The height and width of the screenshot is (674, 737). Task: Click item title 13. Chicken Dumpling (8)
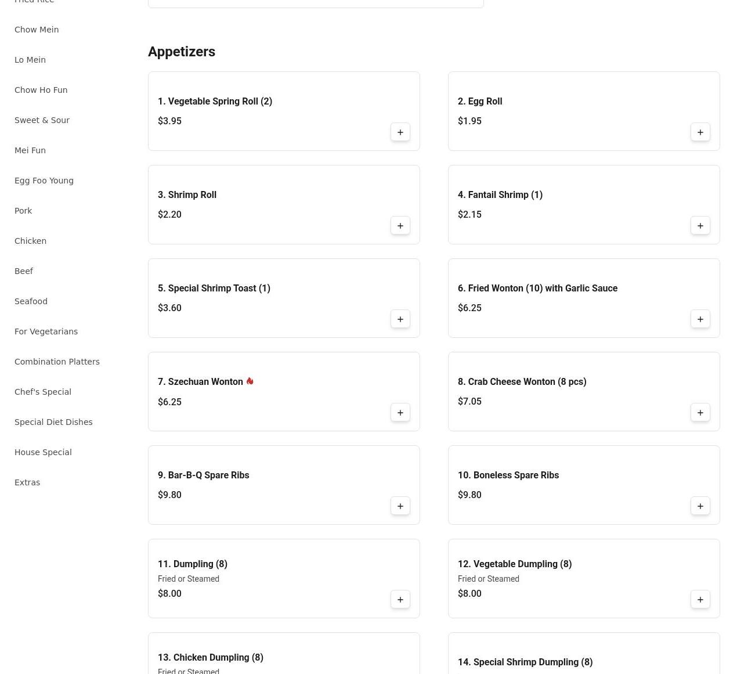point(211,657)
